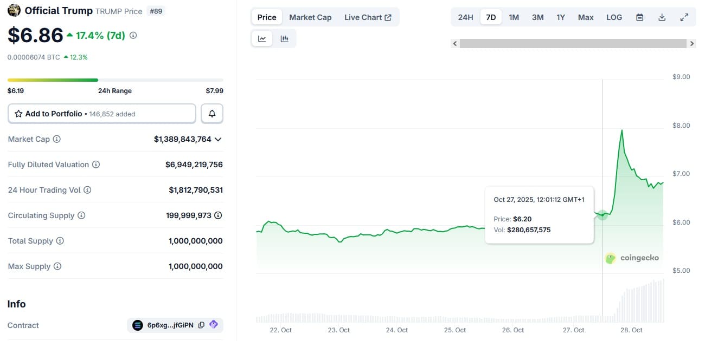Copy the contract address
Screen dimensions: 705x341
201,325
